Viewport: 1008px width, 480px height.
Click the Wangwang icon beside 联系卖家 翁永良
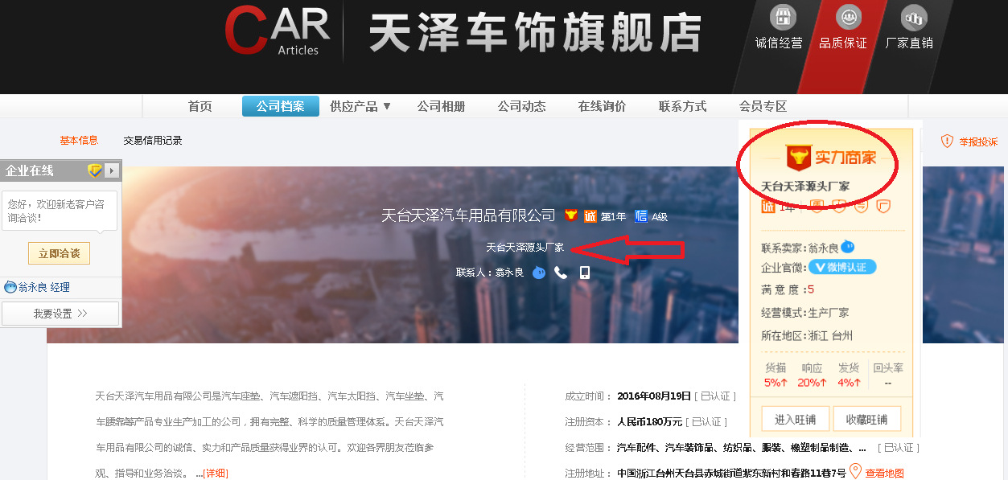click(x=848, y=247)
